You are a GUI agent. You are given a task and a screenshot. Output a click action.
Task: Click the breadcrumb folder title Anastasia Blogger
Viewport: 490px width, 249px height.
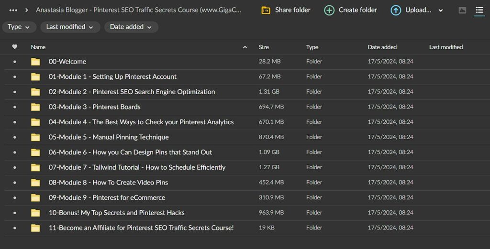[x=138, y=10]
